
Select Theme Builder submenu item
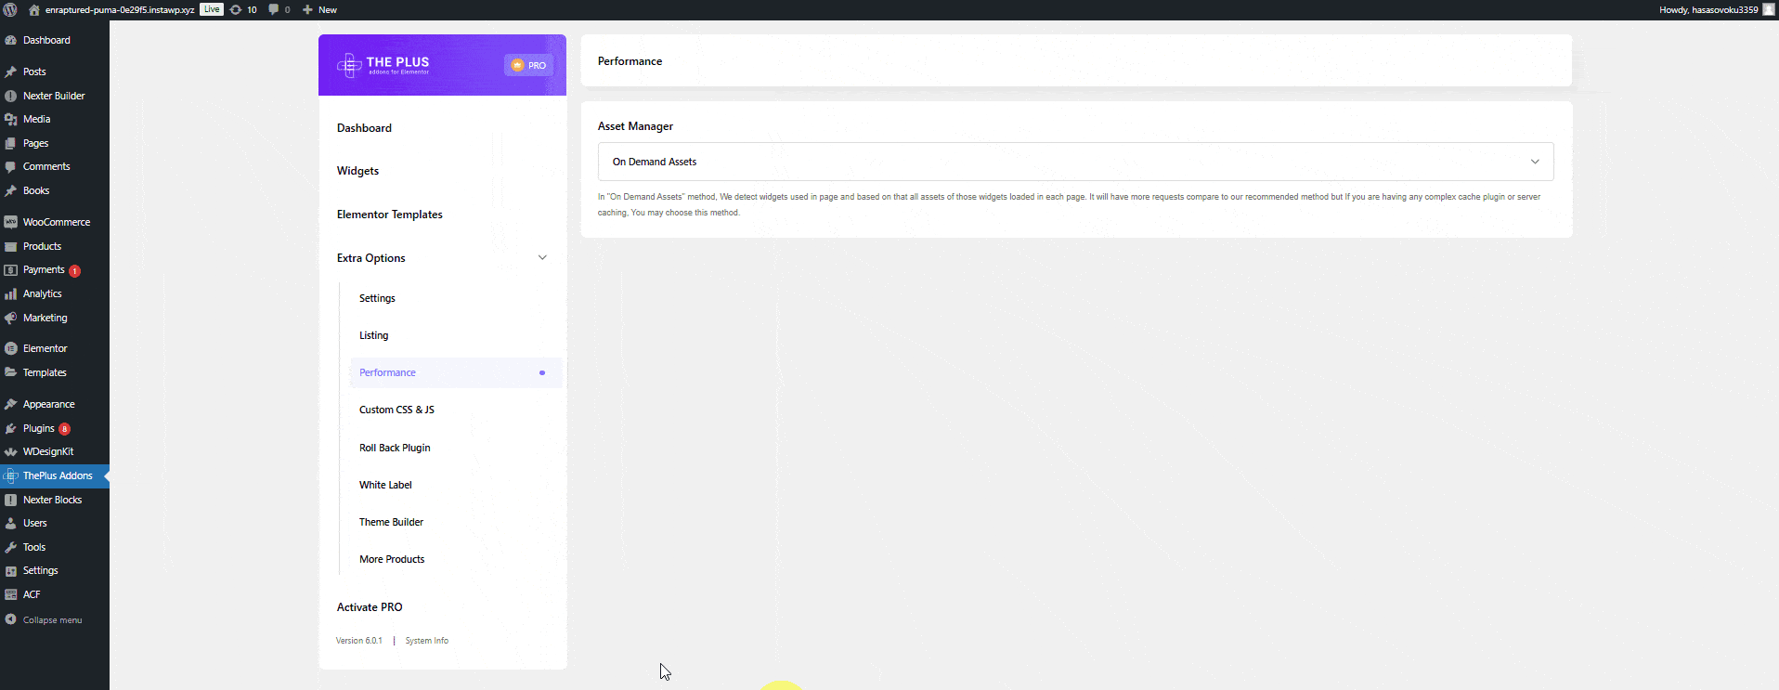(x=391, y=522)
